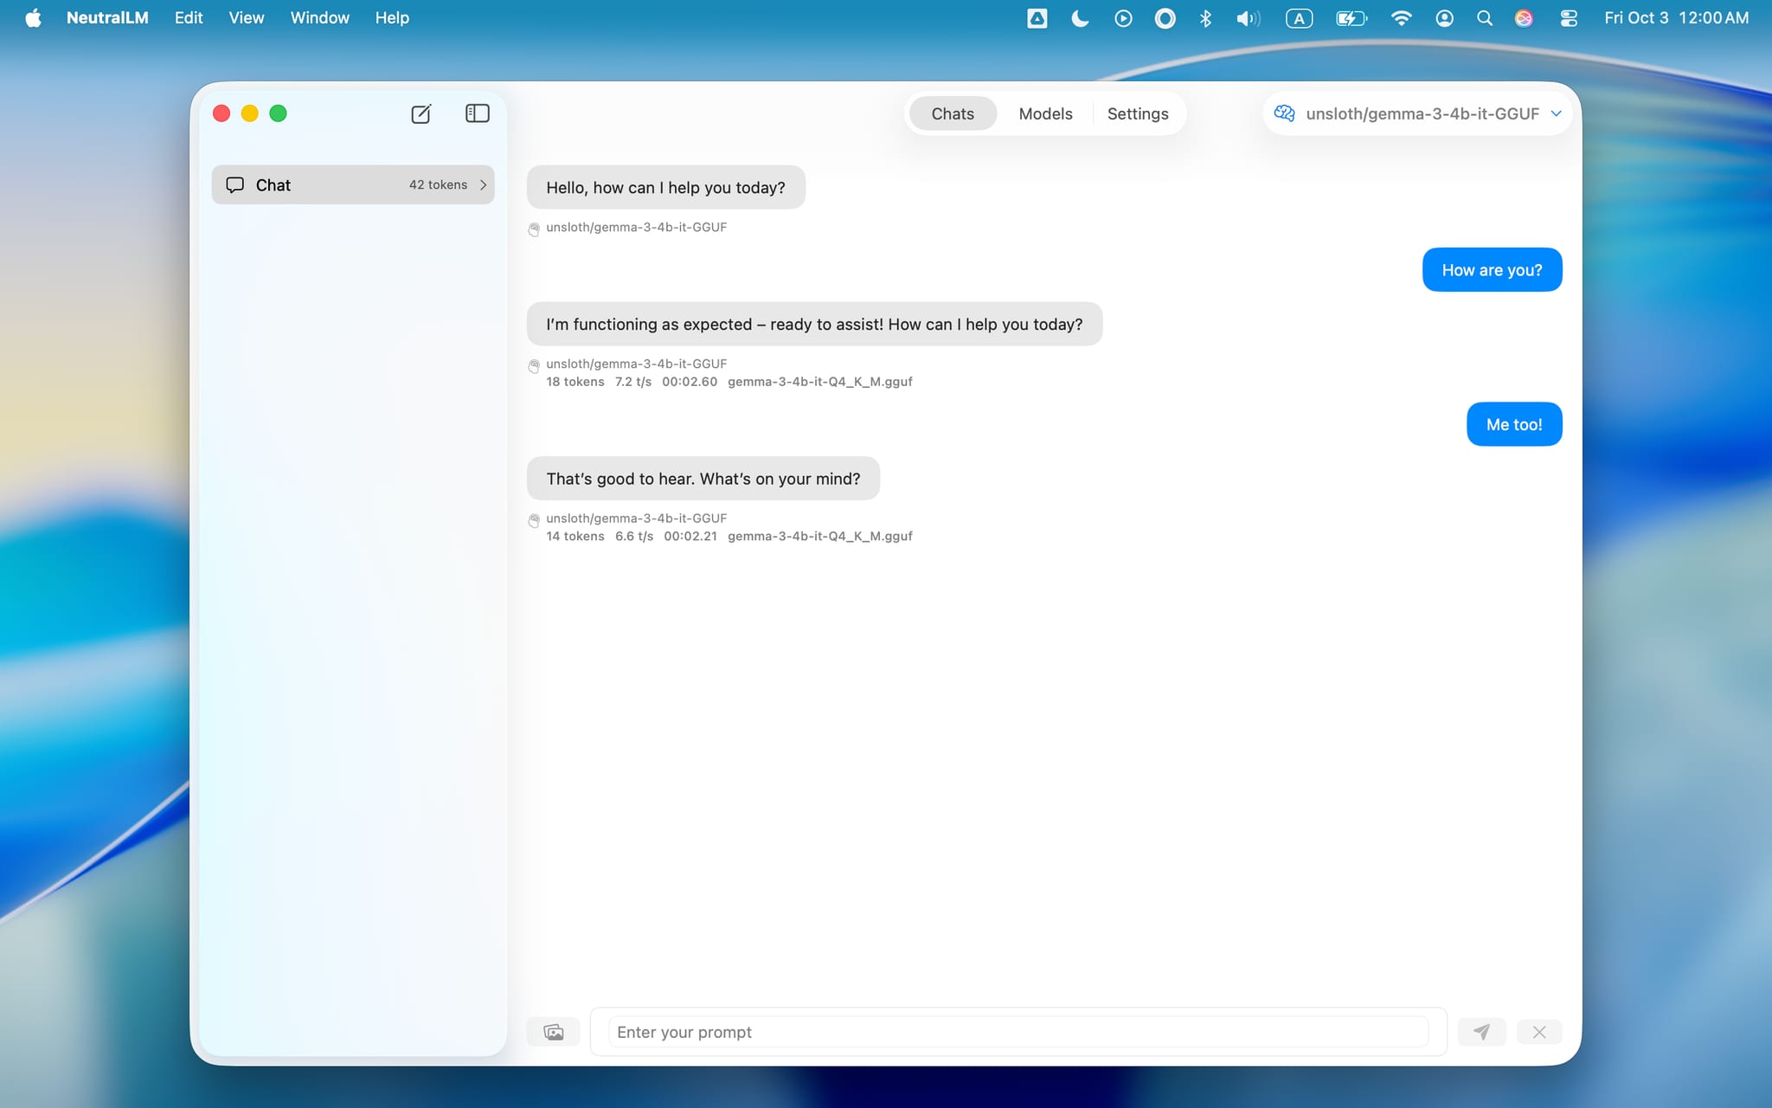Click the Bluetooth icon in the menu bar

point(1204,17)
